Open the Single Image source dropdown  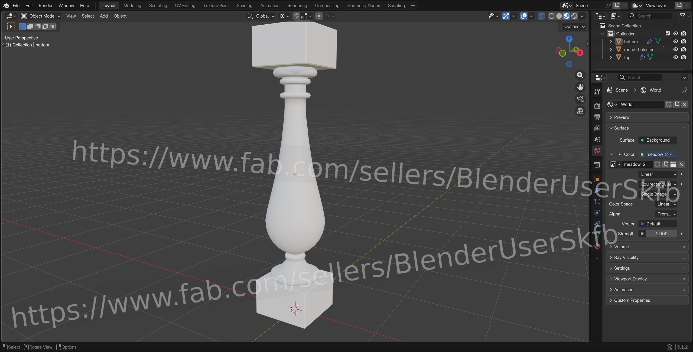tap(658, 194)
